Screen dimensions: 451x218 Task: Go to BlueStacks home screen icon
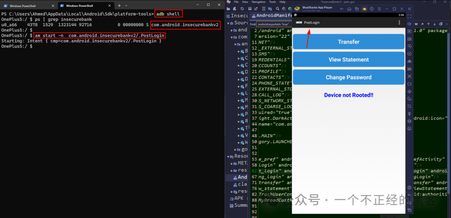coord(349,9)
